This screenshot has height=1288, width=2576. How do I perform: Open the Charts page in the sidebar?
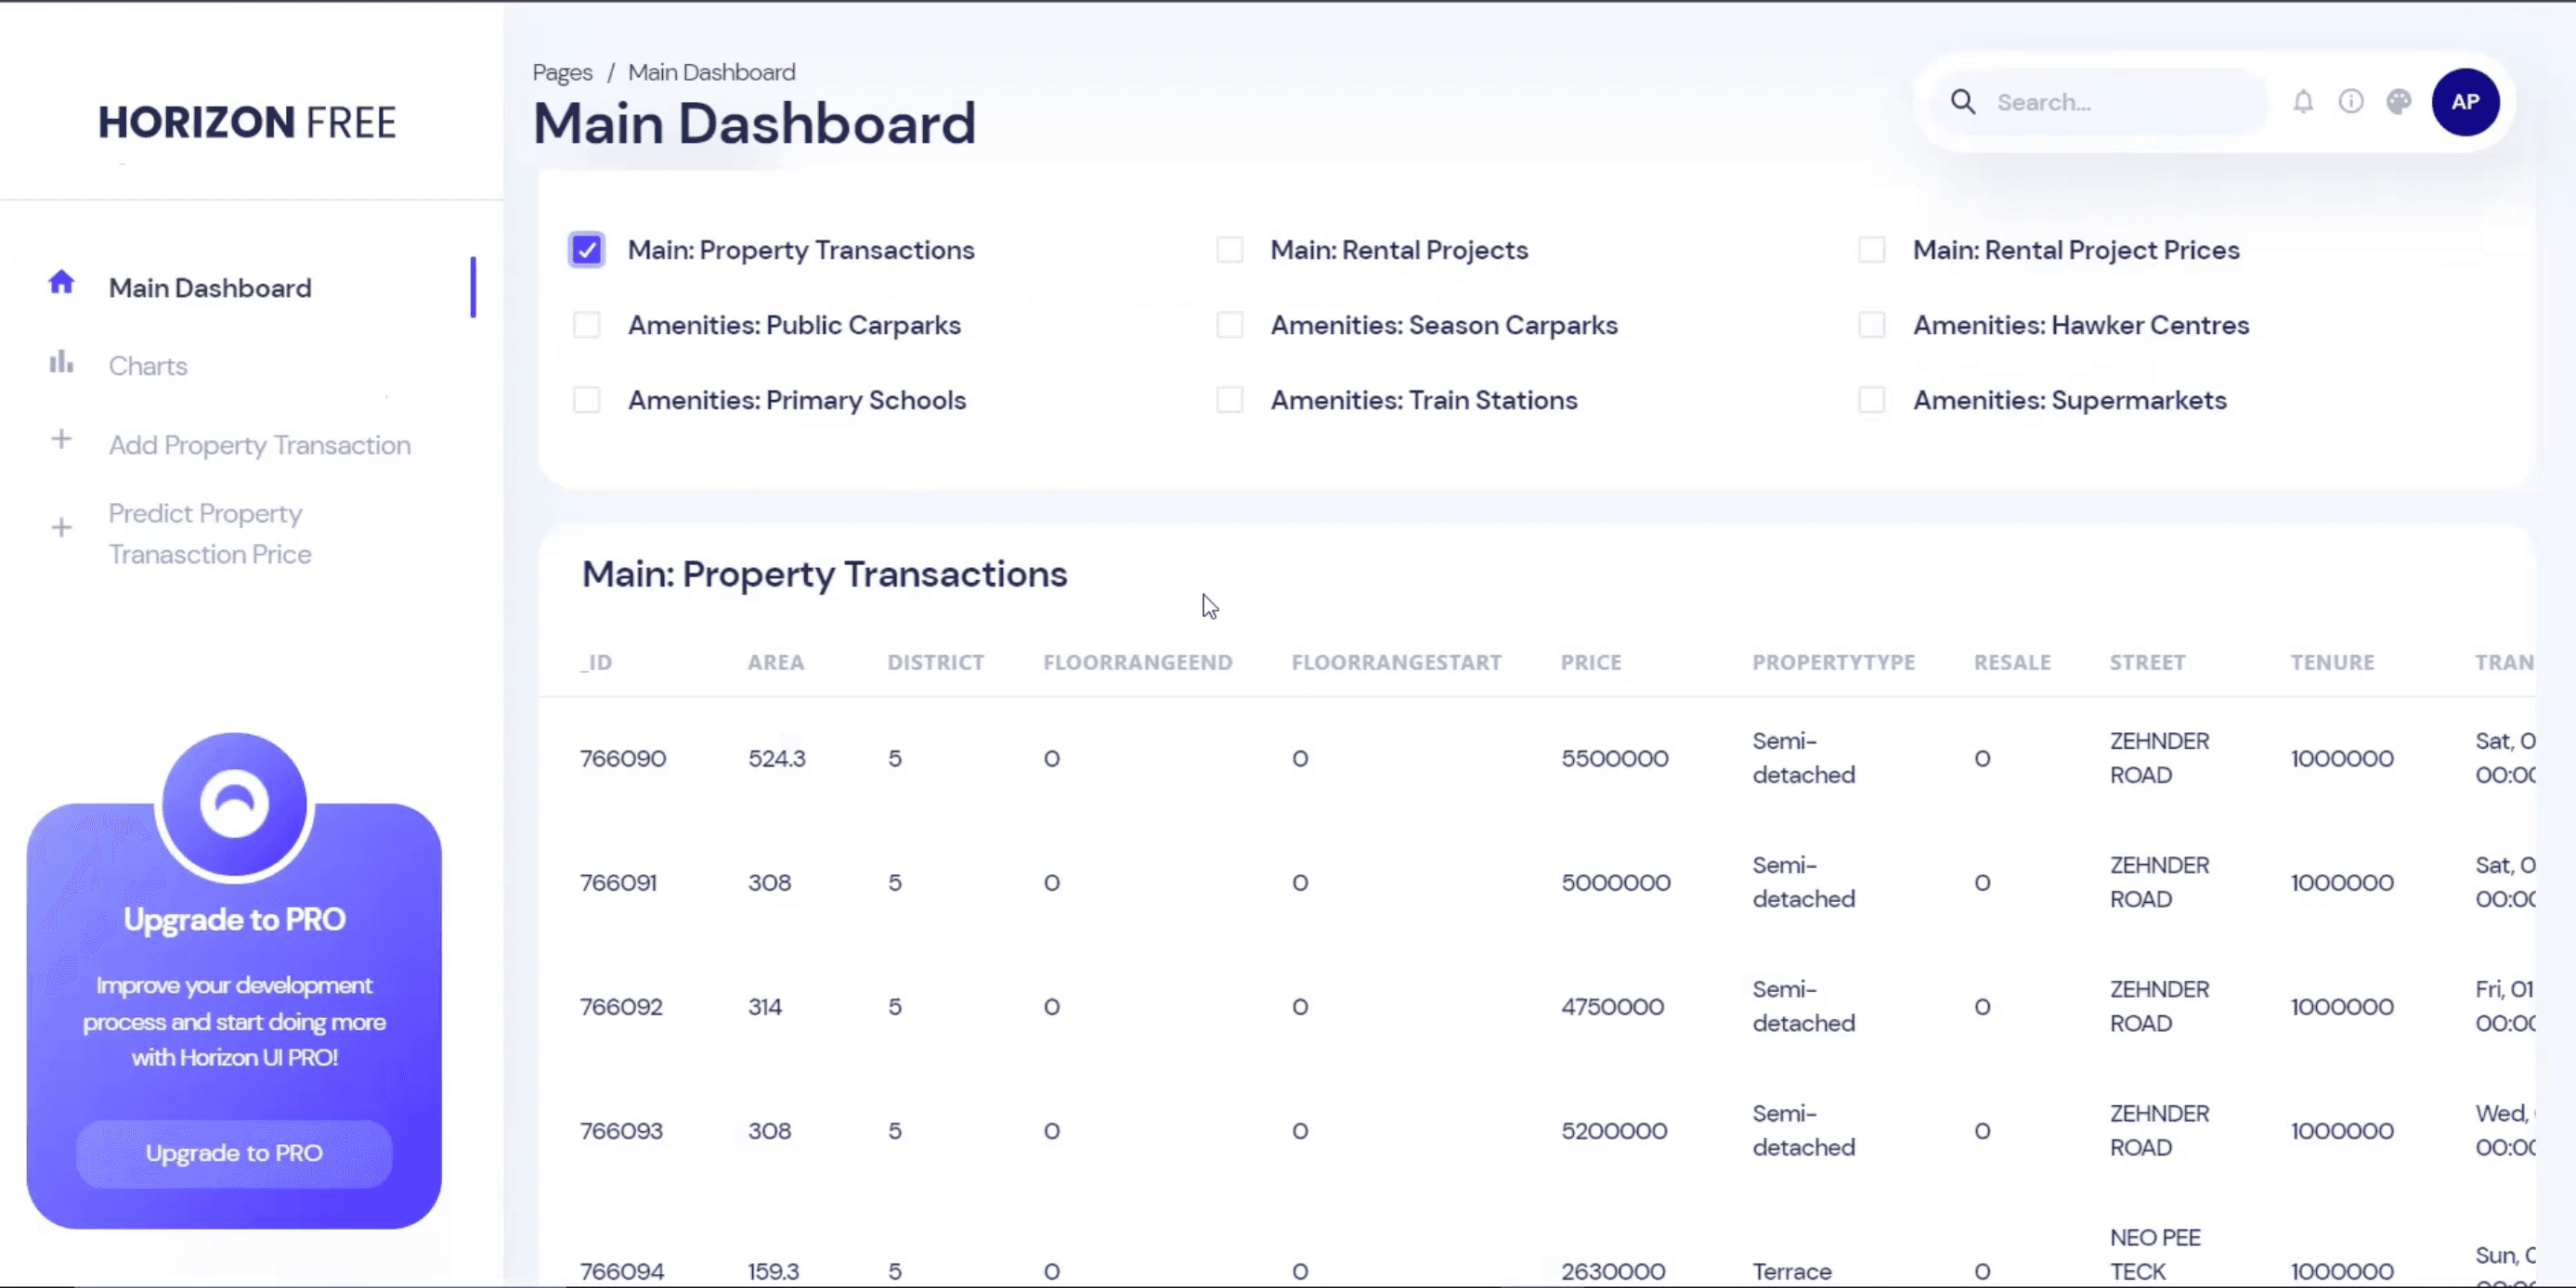click(148, 366)
